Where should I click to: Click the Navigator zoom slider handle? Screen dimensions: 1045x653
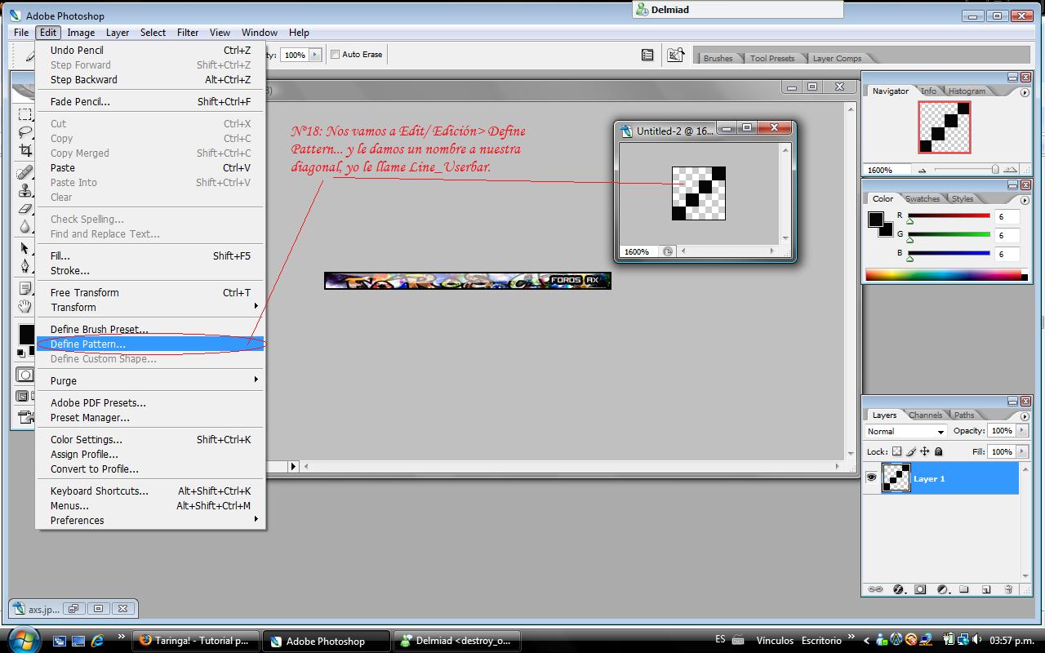point(994,170)
